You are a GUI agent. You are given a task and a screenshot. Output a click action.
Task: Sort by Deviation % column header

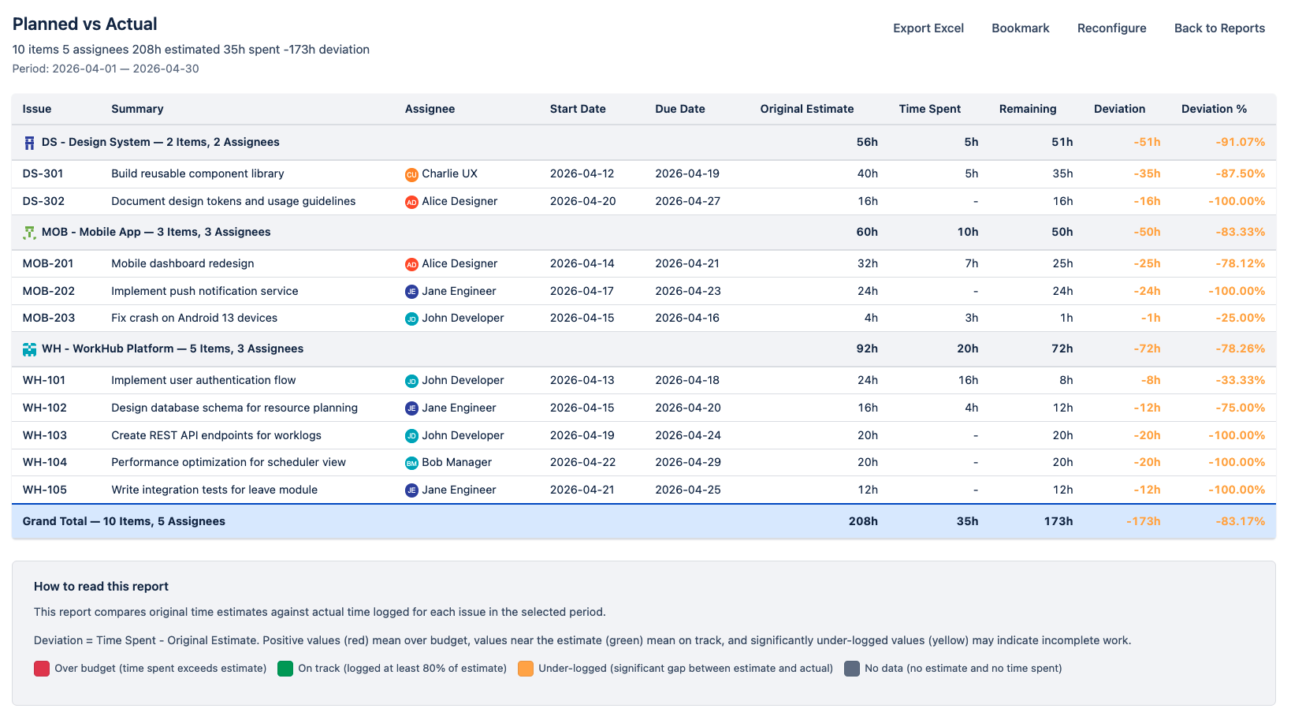click(x=1214, y=109)
